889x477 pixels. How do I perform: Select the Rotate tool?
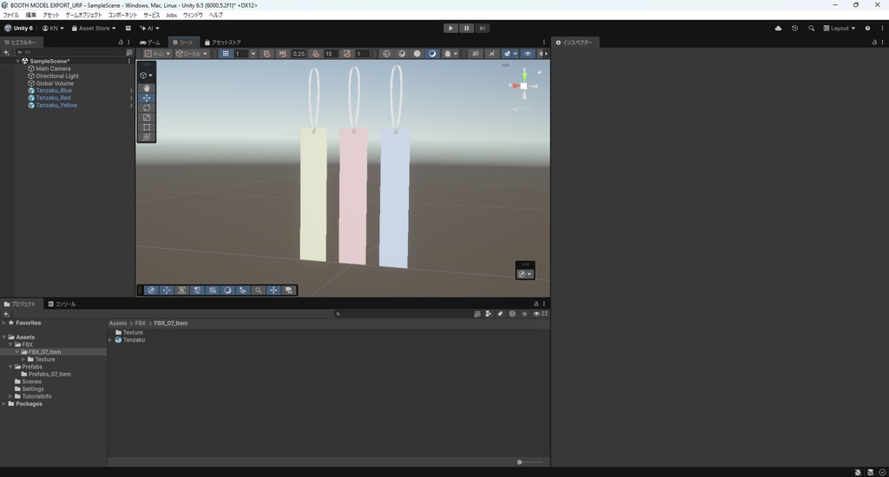point(146,107)
